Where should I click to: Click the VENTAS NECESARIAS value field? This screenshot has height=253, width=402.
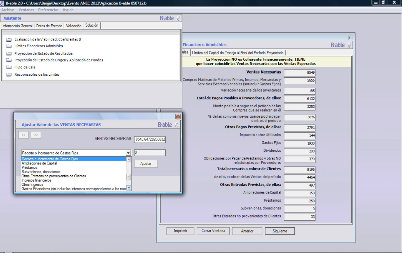point(150,139)
